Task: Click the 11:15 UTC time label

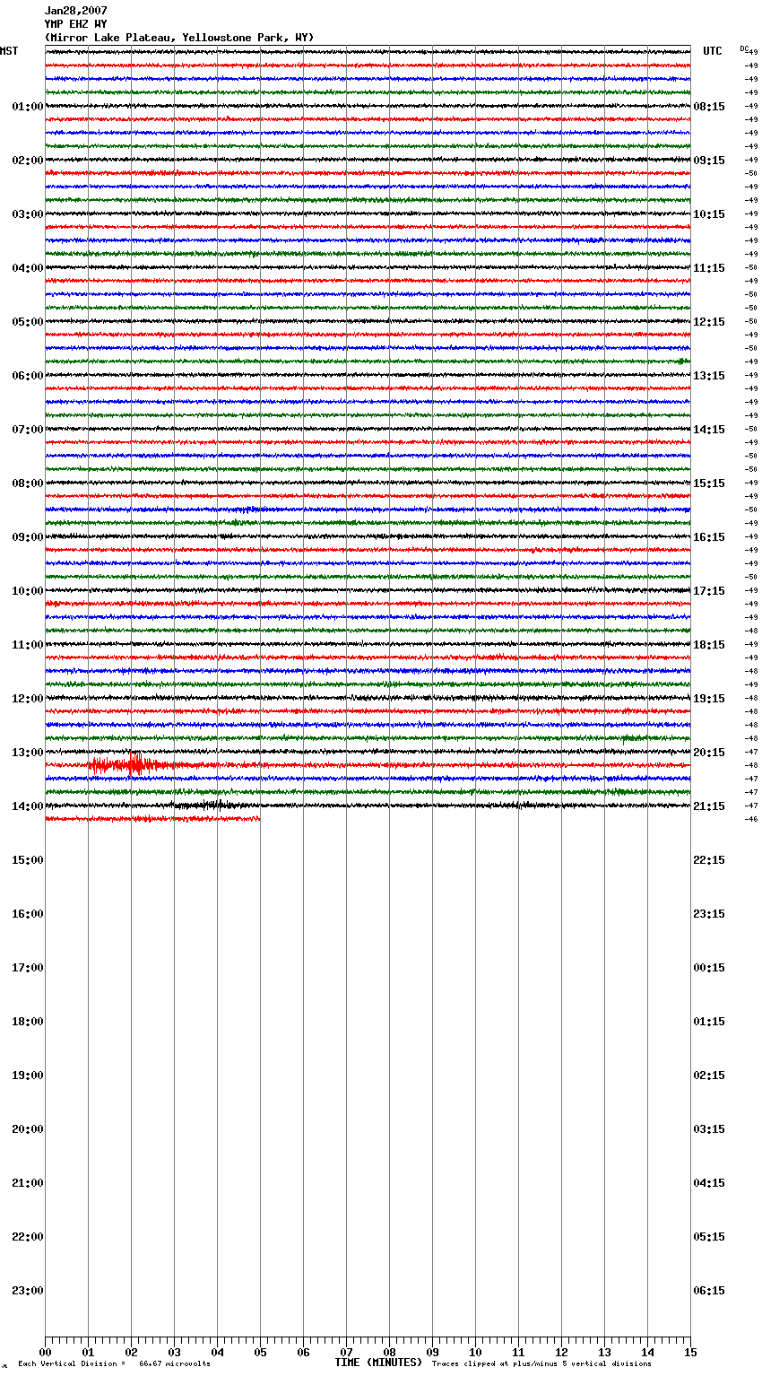Action: (709, 268)
